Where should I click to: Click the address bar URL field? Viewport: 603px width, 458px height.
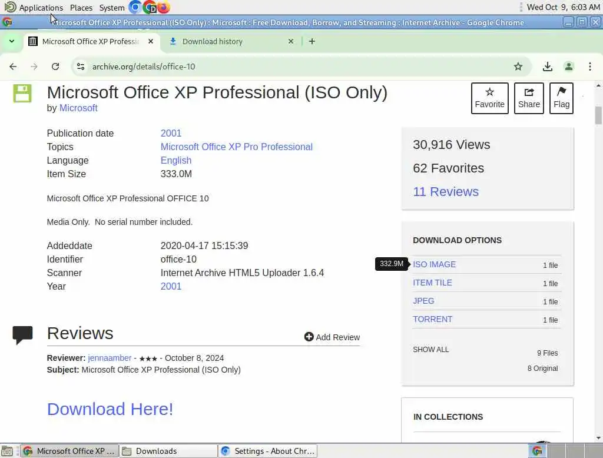coord(300,67)
